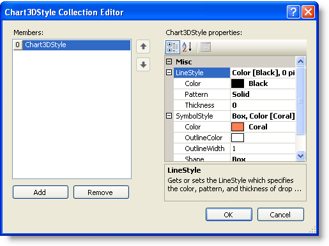The width and height of the screenshot is (329, 246).
Task: Select the LineStyle property row
Action: click(x=234, y=73)
